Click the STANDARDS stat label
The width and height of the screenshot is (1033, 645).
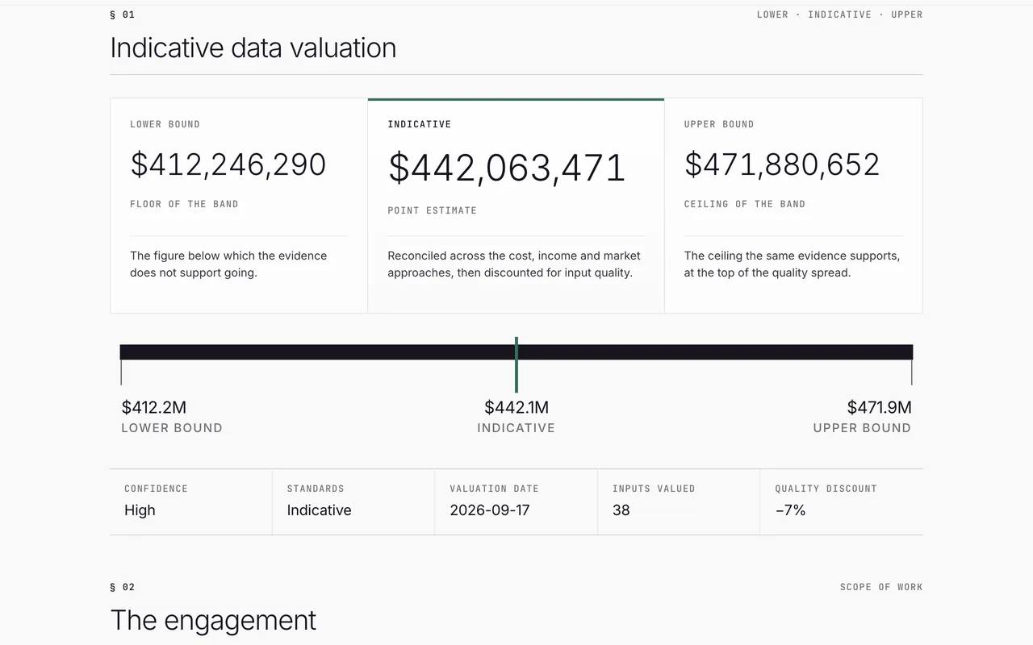click(x=316, y=489)
